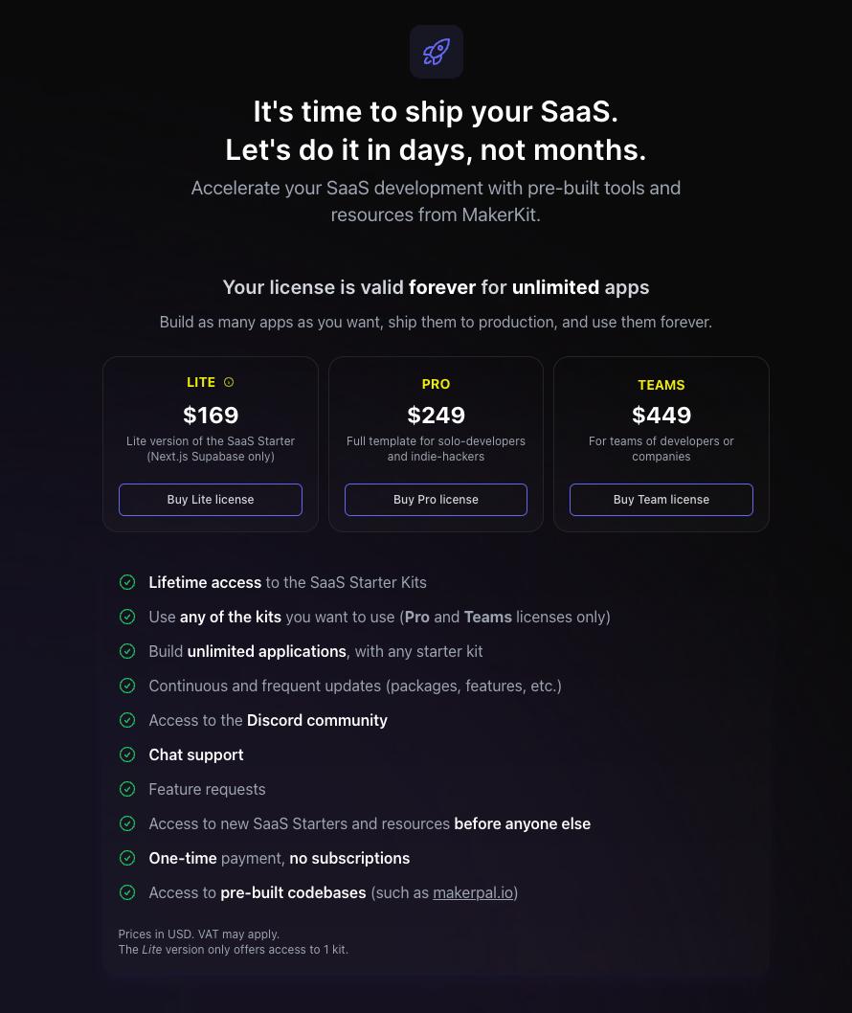Click the checkmark icon next to Lifetime access
Image resolution: width=852 pixels, height=1013 pixels.
(127, 582)
